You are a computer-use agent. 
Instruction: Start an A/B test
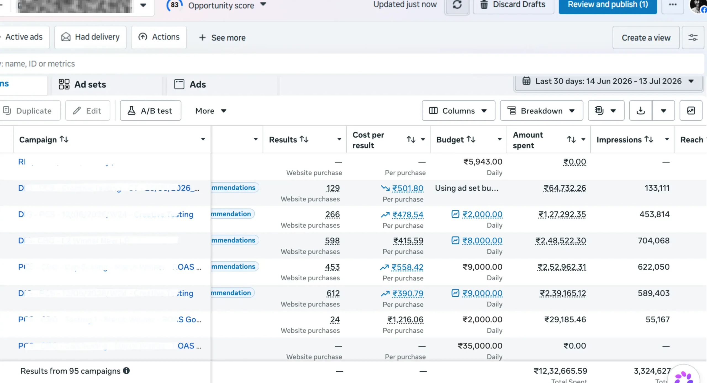click(151, 111)
